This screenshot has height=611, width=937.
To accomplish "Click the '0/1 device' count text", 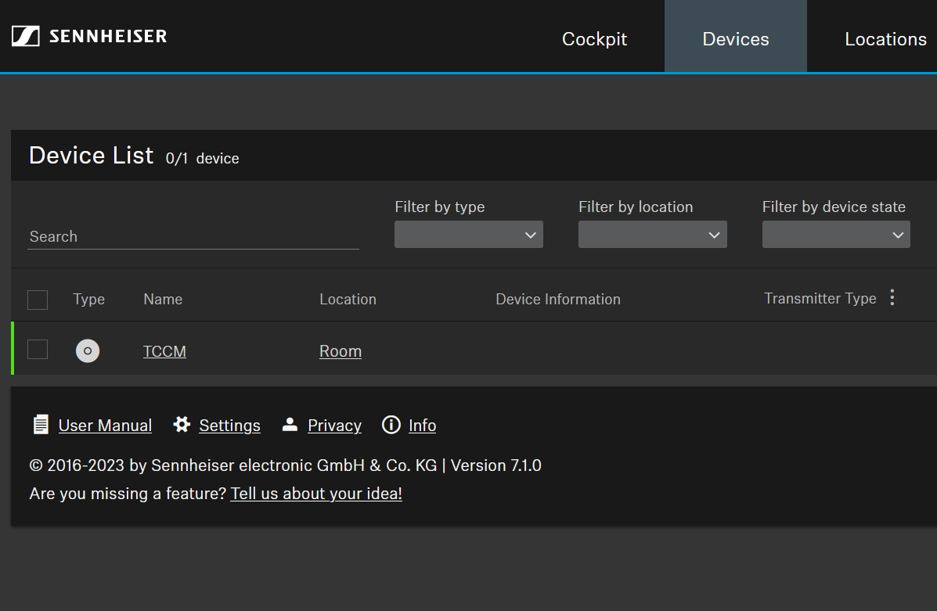I will pos(202,158).
